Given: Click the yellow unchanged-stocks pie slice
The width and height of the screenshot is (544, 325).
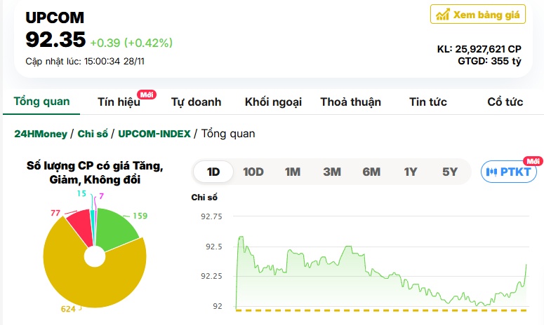Looking at the screenshot, I should tap(84, 280).
